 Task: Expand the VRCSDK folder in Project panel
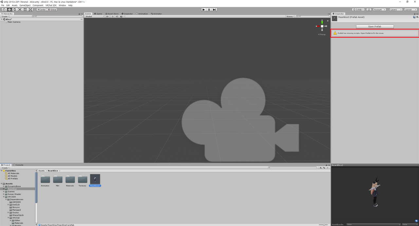point(4,196)
